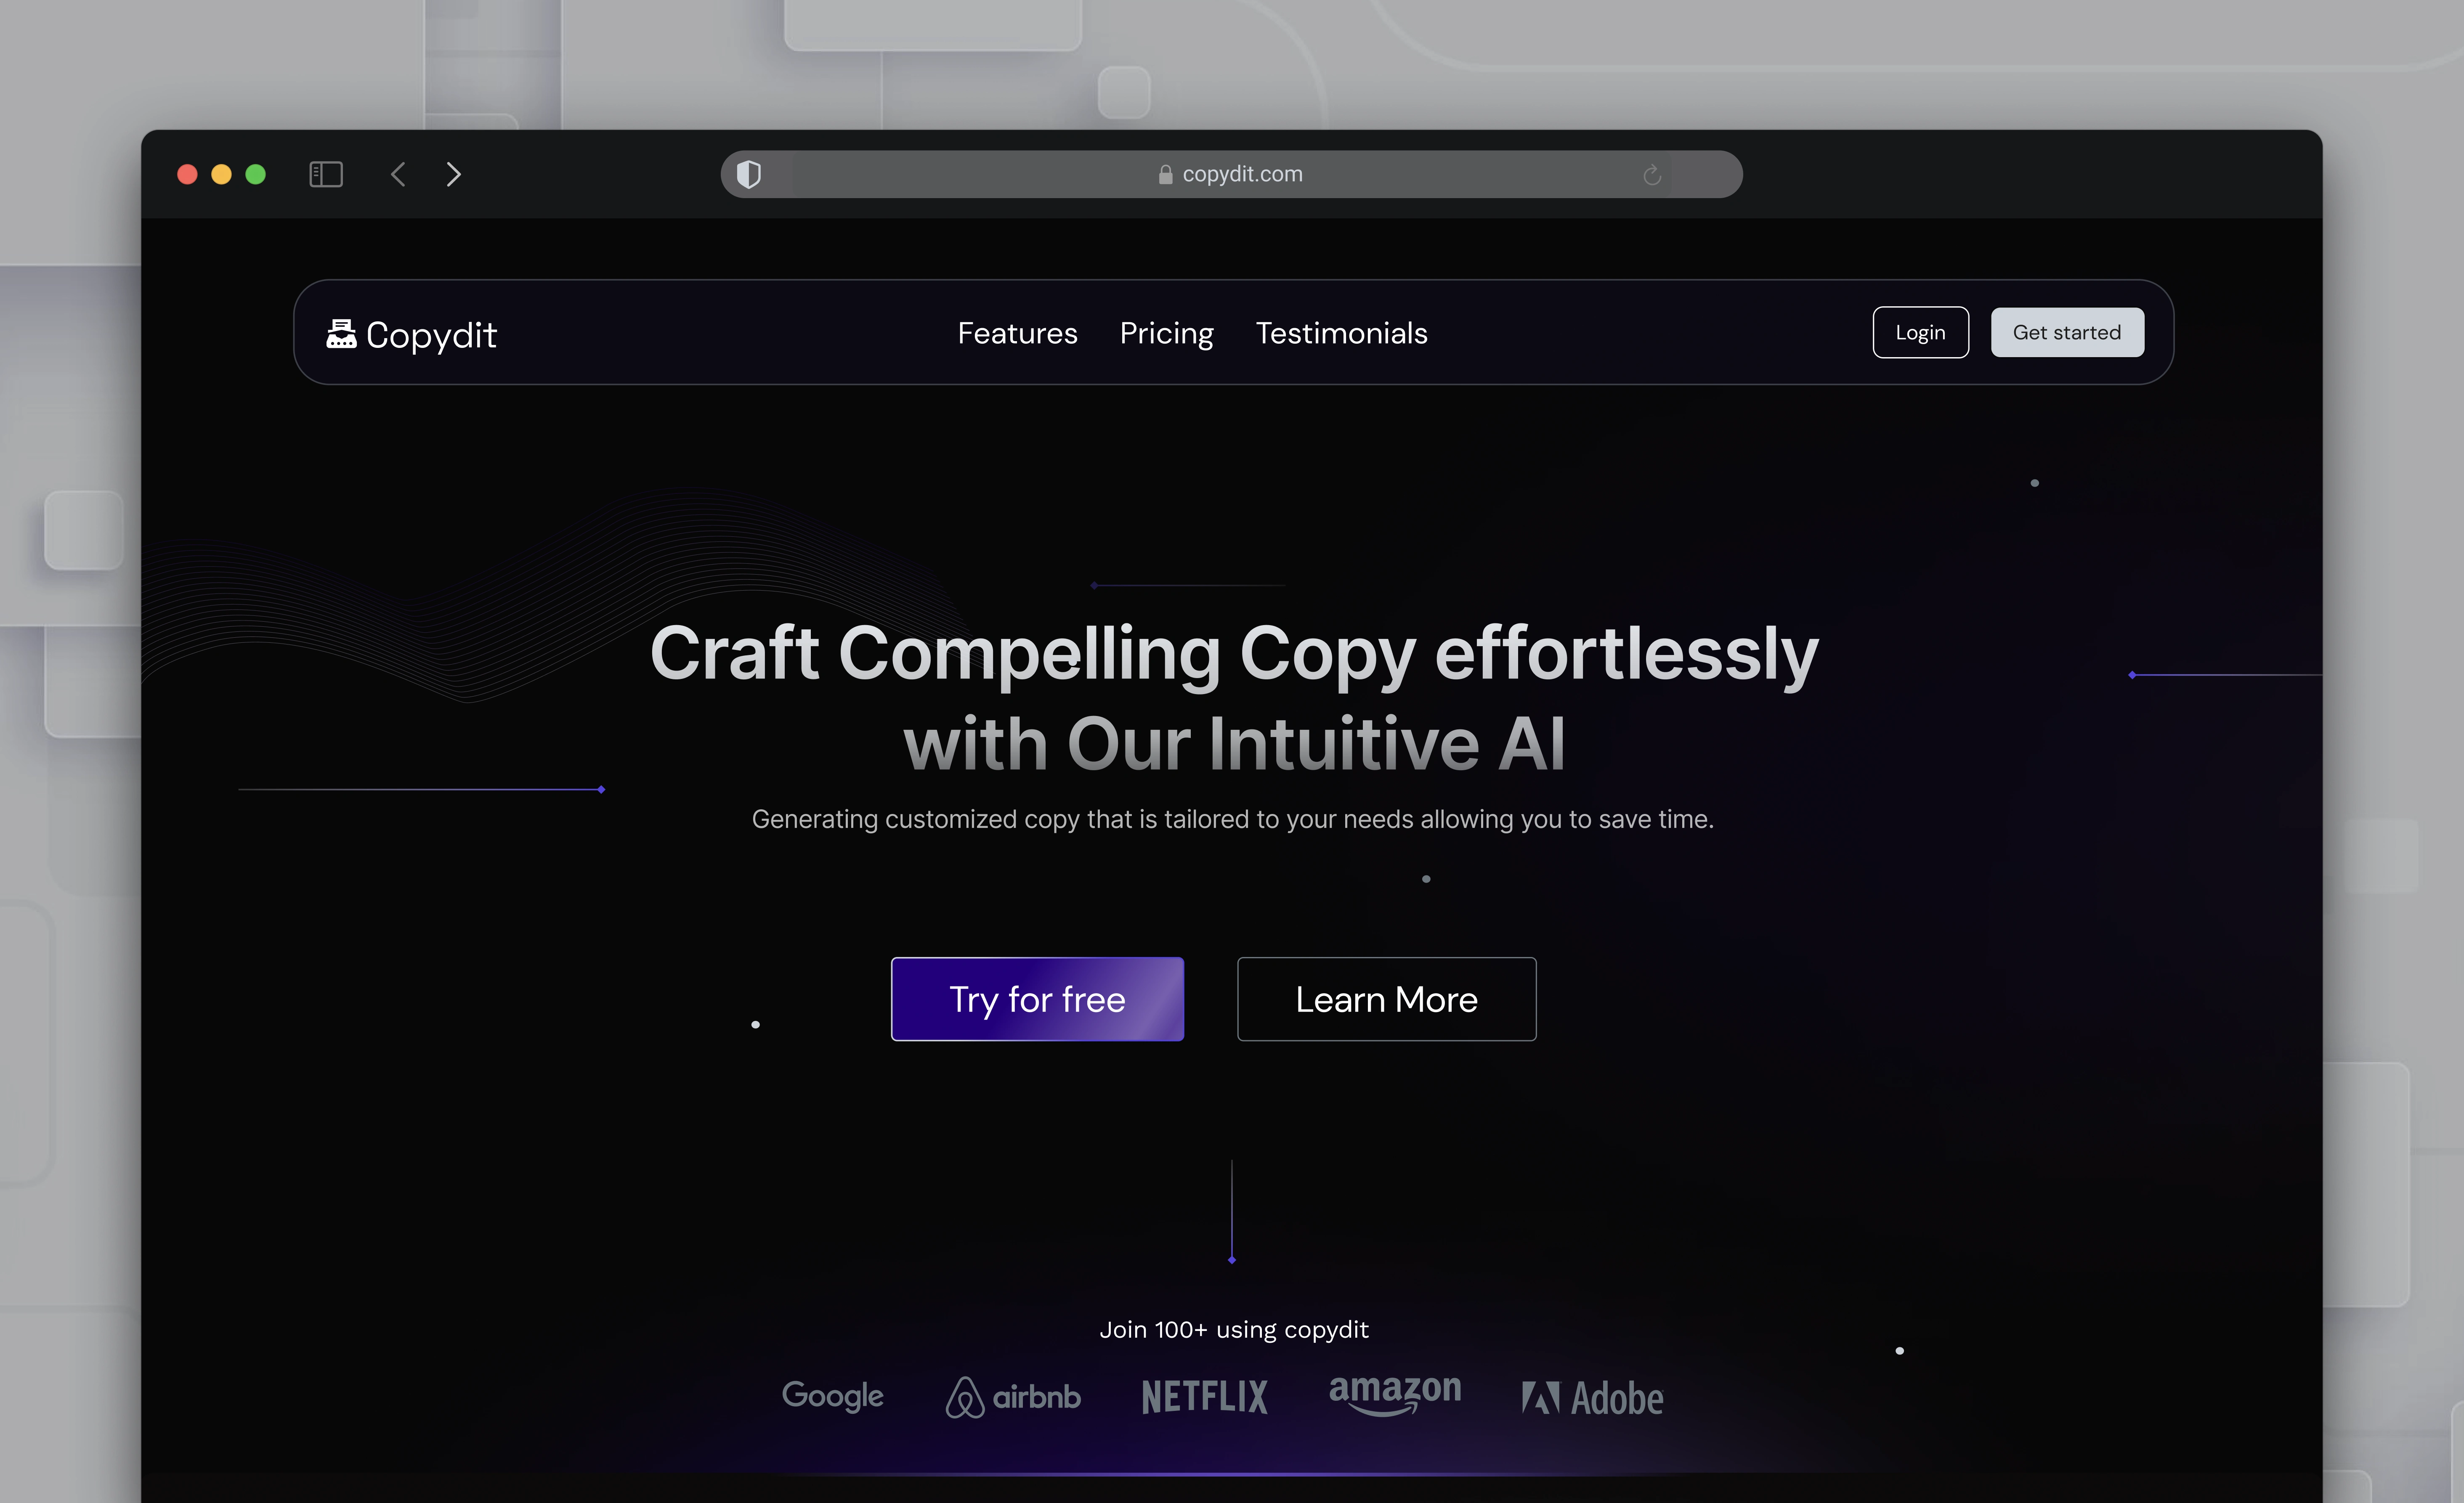Open the privacy shield icon
Screen dimensions: 2464x1503
point(749,174)
